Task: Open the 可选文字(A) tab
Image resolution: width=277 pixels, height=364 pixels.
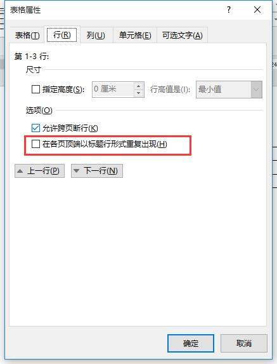Action: [182, 36]
